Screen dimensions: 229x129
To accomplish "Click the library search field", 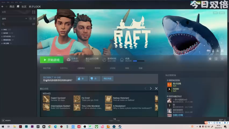I will tap(16, 24).
